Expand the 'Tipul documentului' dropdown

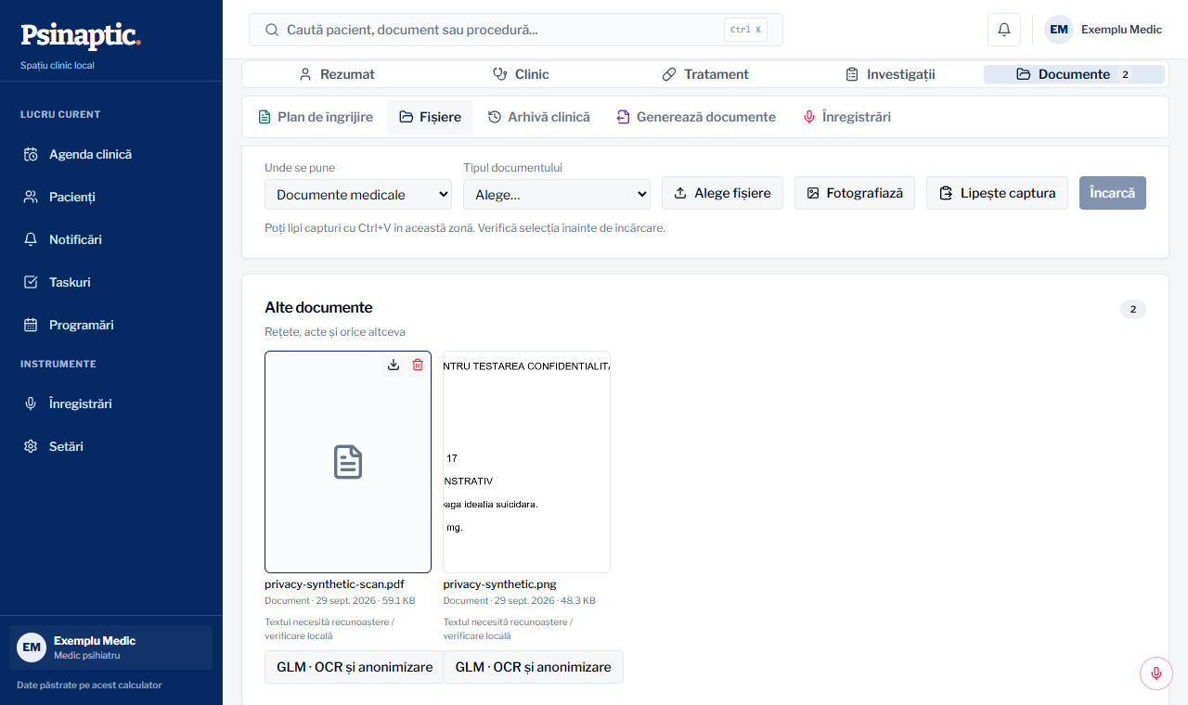pyautogui.click(x=557, y=195)
